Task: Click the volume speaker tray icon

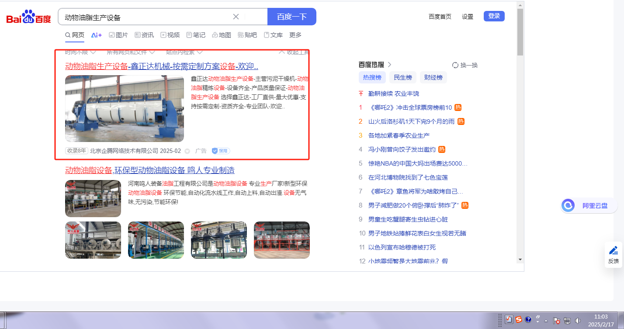Action: pyautogui.click(x=578, y=321)
